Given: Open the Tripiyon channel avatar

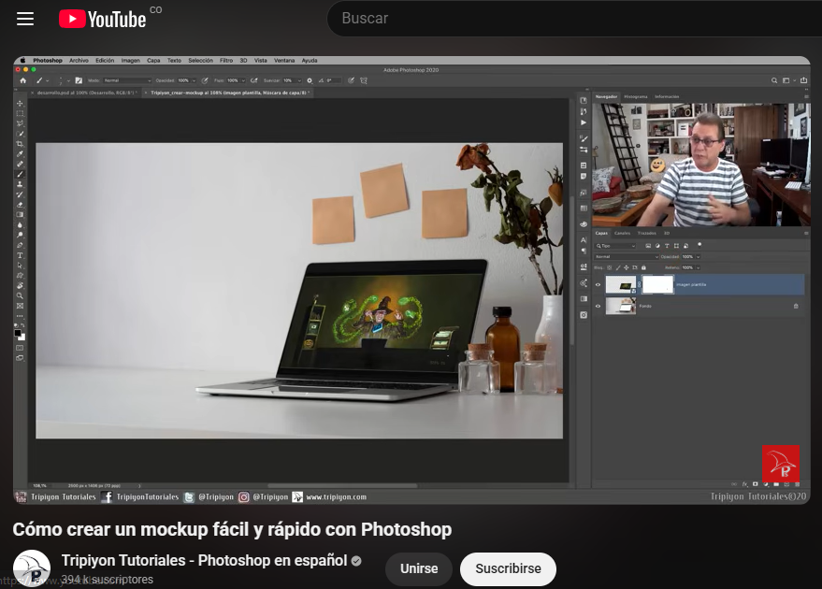Looking at the screenshot, I should click(32, 568).
